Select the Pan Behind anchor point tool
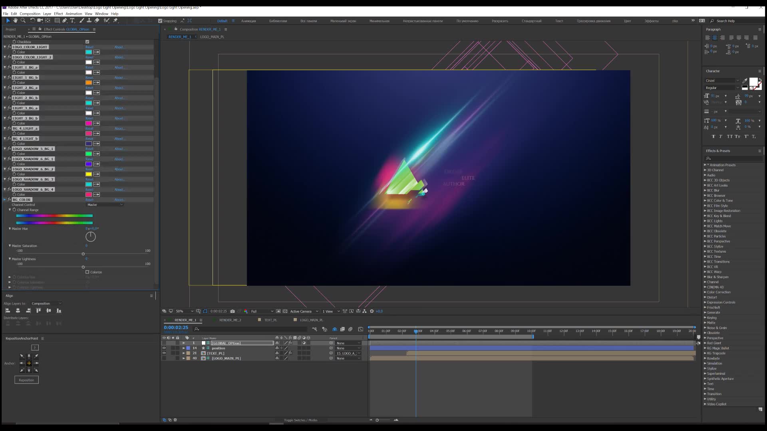767x431 pixels. [x=48, y=20]
